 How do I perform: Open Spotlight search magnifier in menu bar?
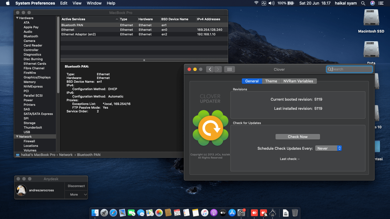[x=363, y=3]
